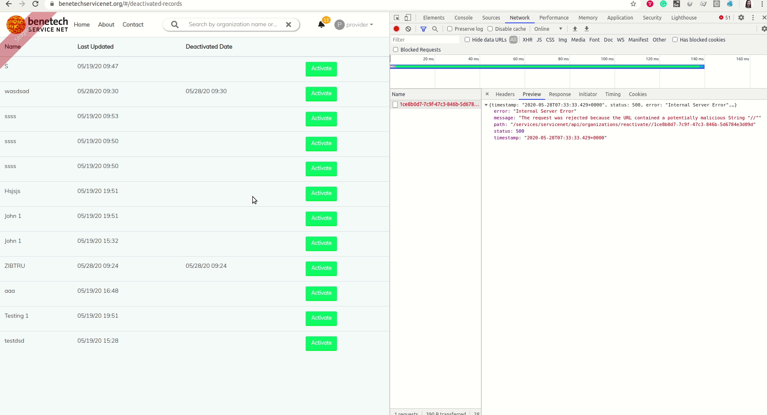Stop recording network log (red record icon)

(x=396, y=29)
